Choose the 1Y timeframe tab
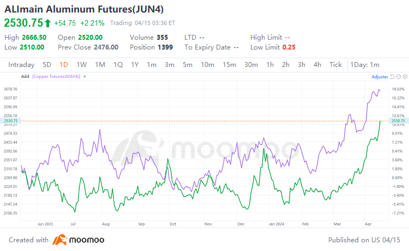Screen dimensions: 409x251 click(x=135, y=65)
